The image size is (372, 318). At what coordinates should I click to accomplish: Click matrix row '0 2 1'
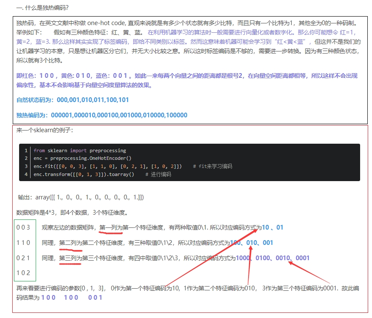pos(23,258)
